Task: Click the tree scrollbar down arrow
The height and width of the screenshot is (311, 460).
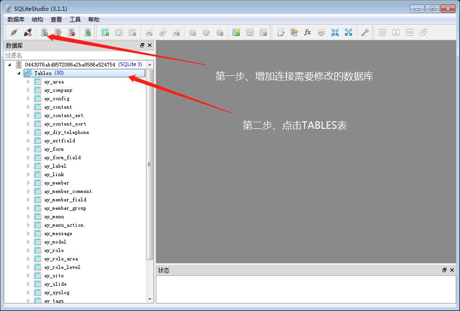Action: pos(150,299)
